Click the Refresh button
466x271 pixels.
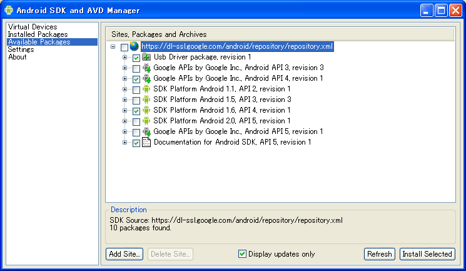[x=380, y=254]
